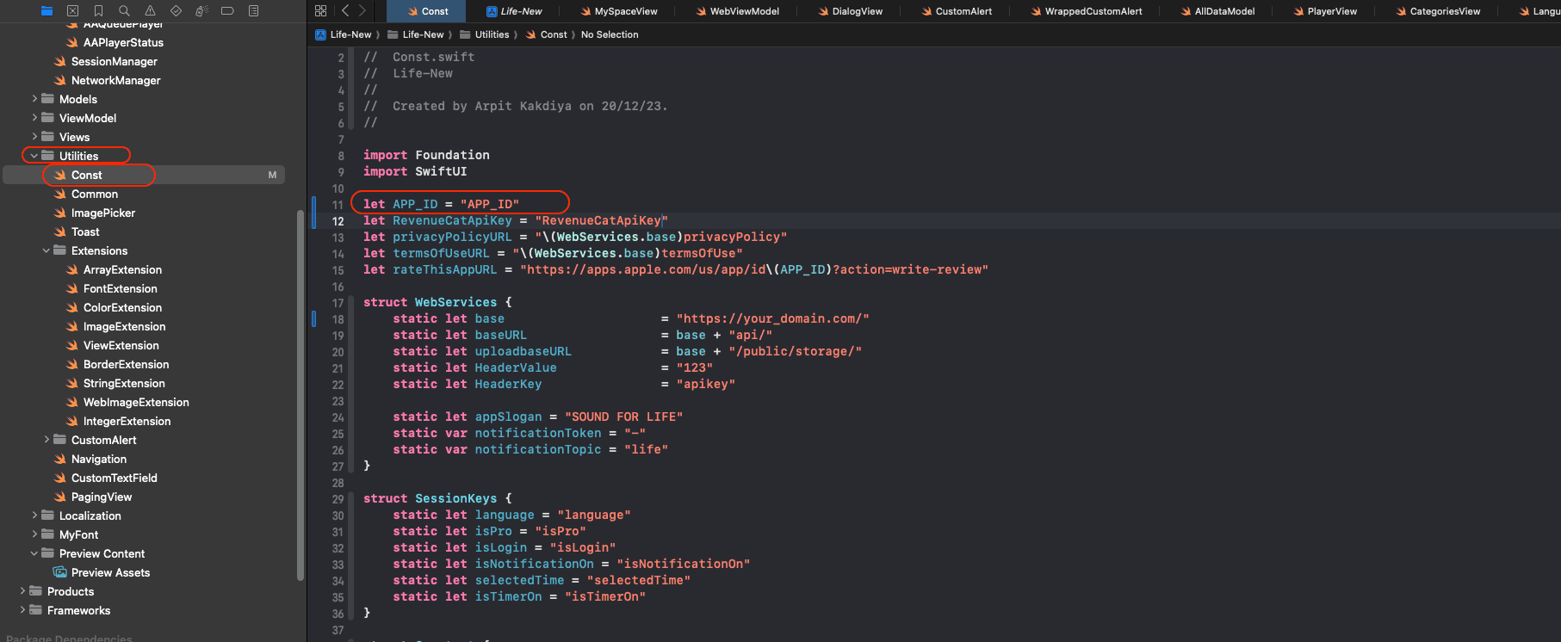Click folder icon next to Frameworks
The image size is (1561, 642).
click(36, 610)
